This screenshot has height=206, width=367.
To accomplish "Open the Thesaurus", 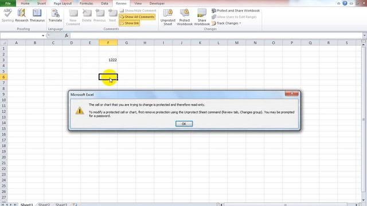I will pos(37,15).
